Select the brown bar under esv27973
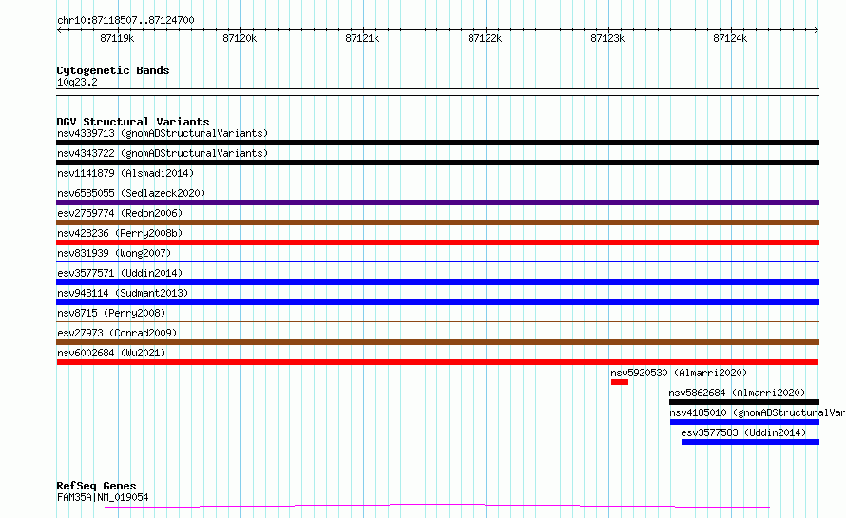The width and height of the screenshot is (846, 518). 437,342
